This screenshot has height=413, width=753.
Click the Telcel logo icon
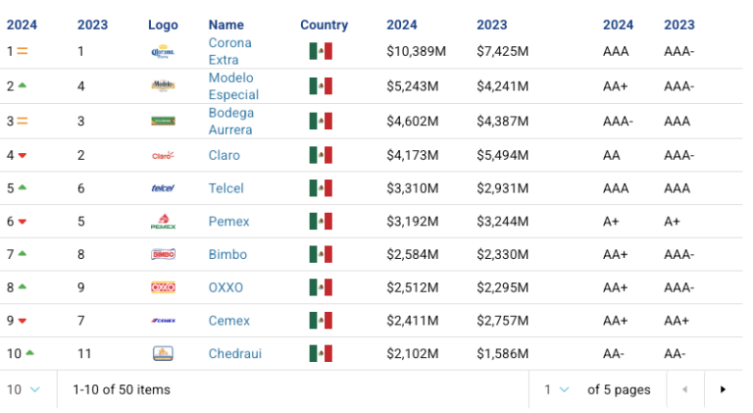163,188
